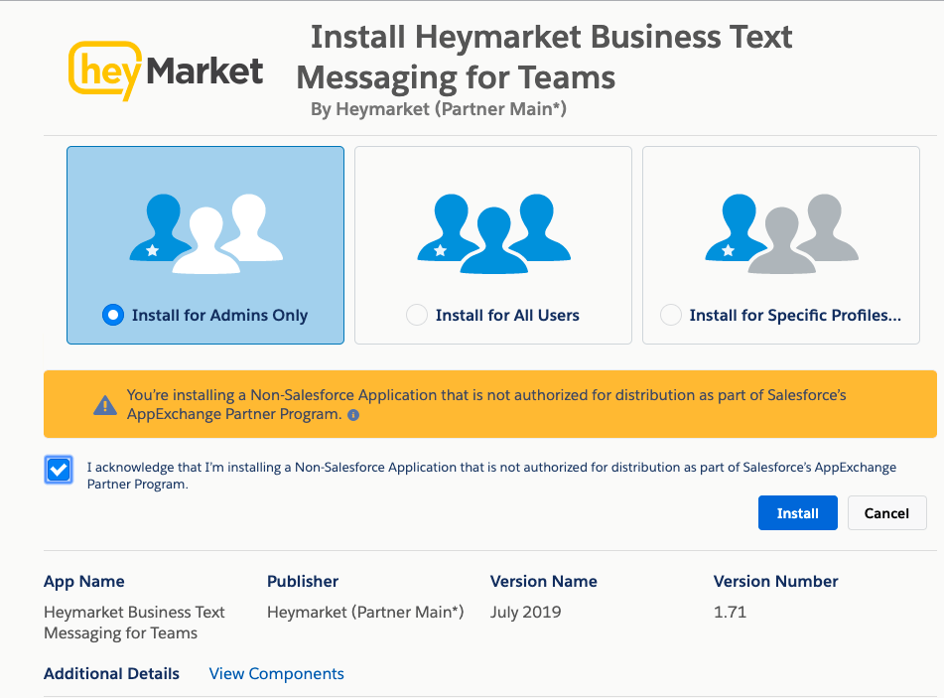Click the Publisher value Heymarket (Partner Main*)

coord(365,612)
